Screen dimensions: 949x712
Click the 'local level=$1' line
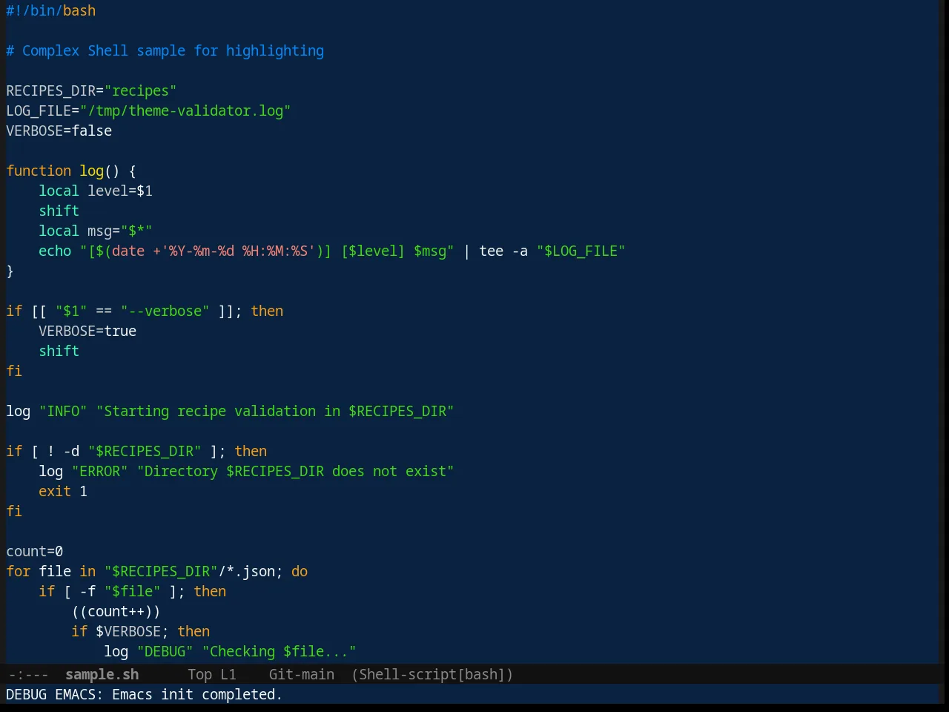coord(96,191)
